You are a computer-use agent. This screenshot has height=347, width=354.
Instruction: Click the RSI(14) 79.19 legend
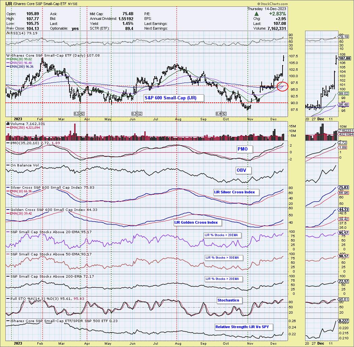point(24,33)
